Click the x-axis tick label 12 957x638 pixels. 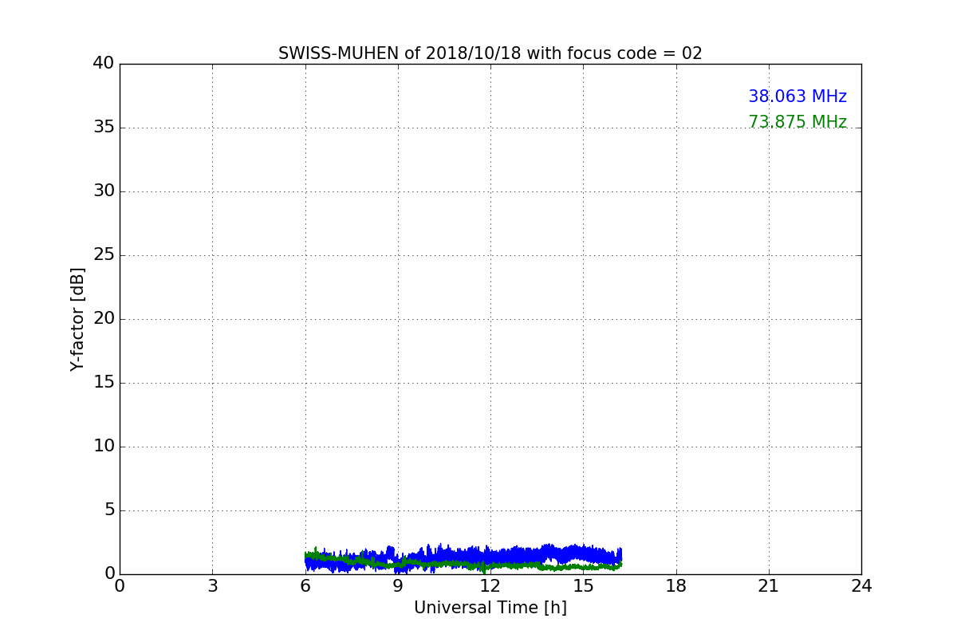point(490,586)
